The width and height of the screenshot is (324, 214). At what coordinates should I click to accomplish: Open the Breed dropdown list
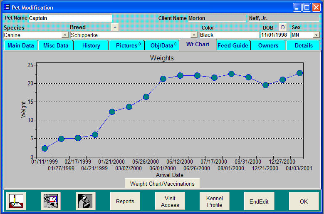pos(194,35)
